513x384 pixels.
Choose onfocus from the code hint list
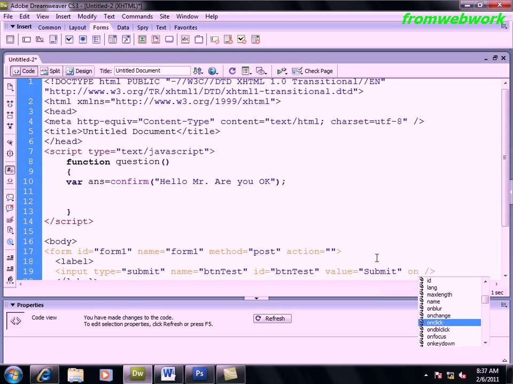[450, 337]
